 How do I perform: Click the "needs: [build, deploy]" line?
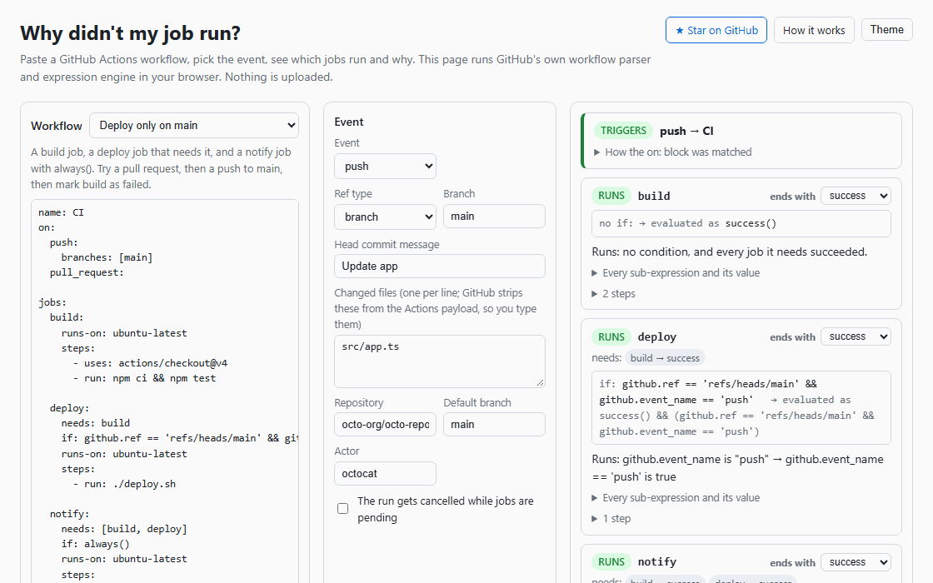point(124,529)
